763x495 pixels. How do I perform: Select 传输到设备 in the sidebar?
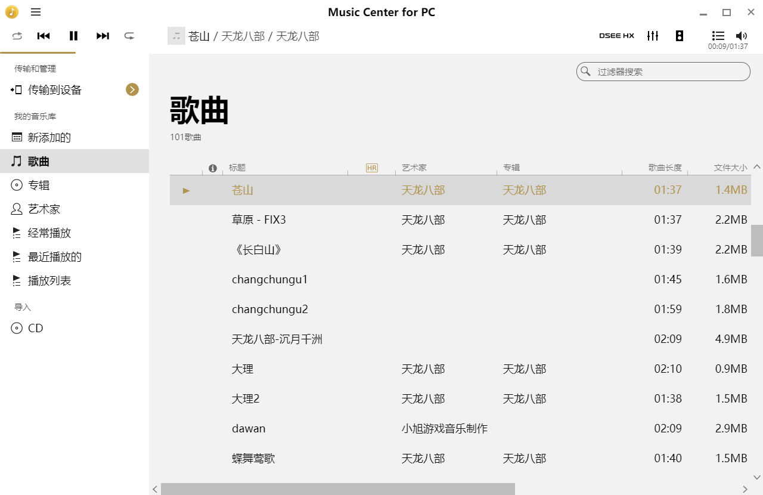click(x=55, y=90)
